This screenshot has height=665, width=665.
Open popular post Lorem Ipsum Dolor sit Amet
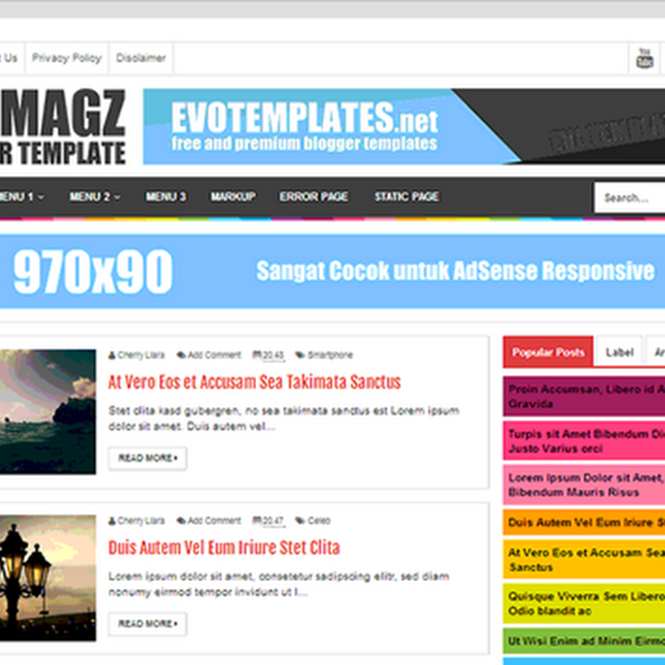(584, 485)
